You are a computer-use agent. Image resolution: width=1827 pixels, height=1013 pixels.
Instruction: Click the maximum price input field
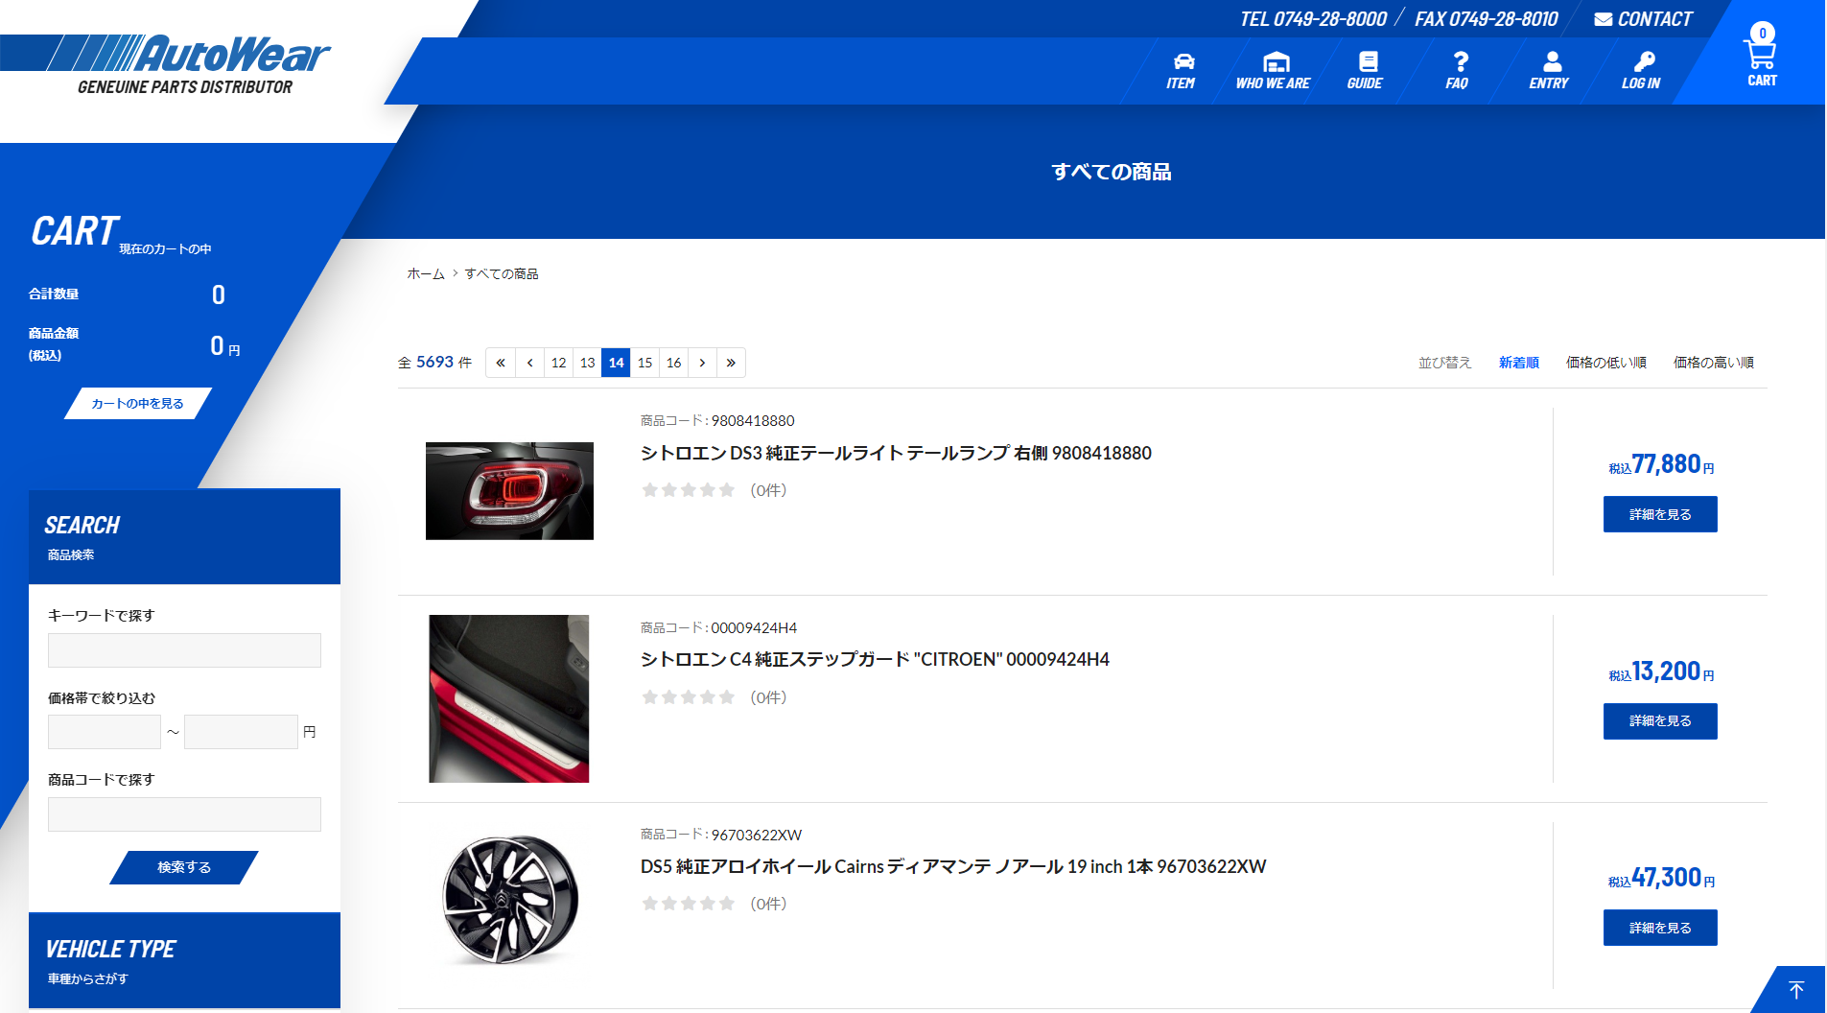tap(241, 732)
